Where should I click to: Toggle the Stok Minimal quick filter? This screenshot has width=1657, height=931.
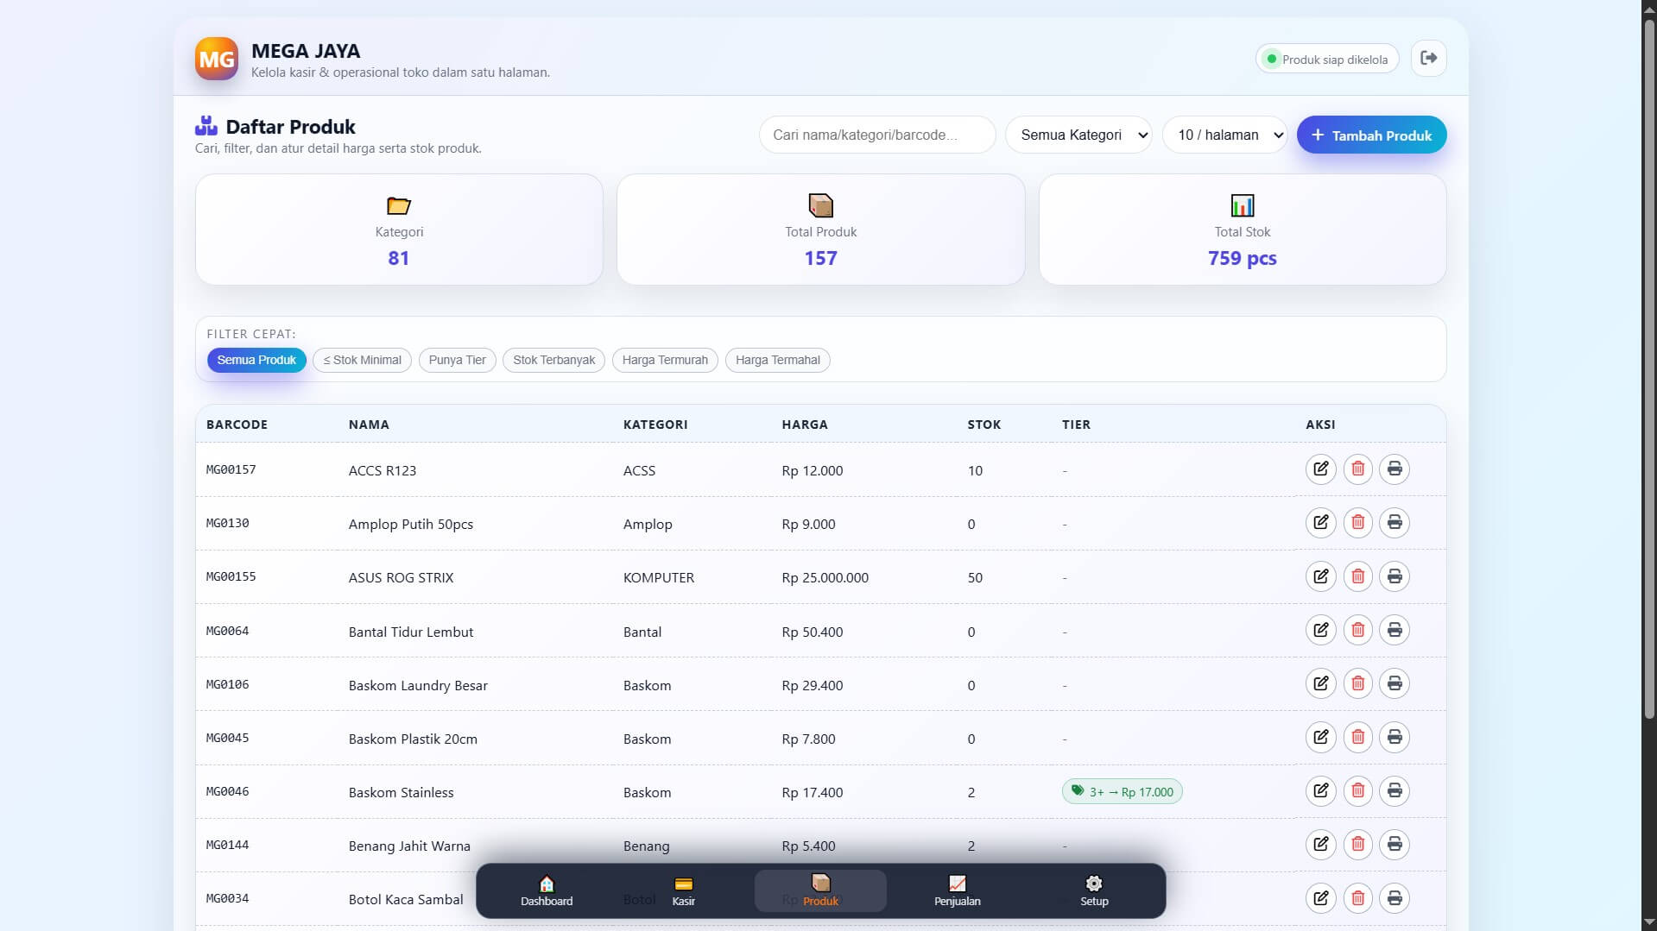click(x=362, y=360)
